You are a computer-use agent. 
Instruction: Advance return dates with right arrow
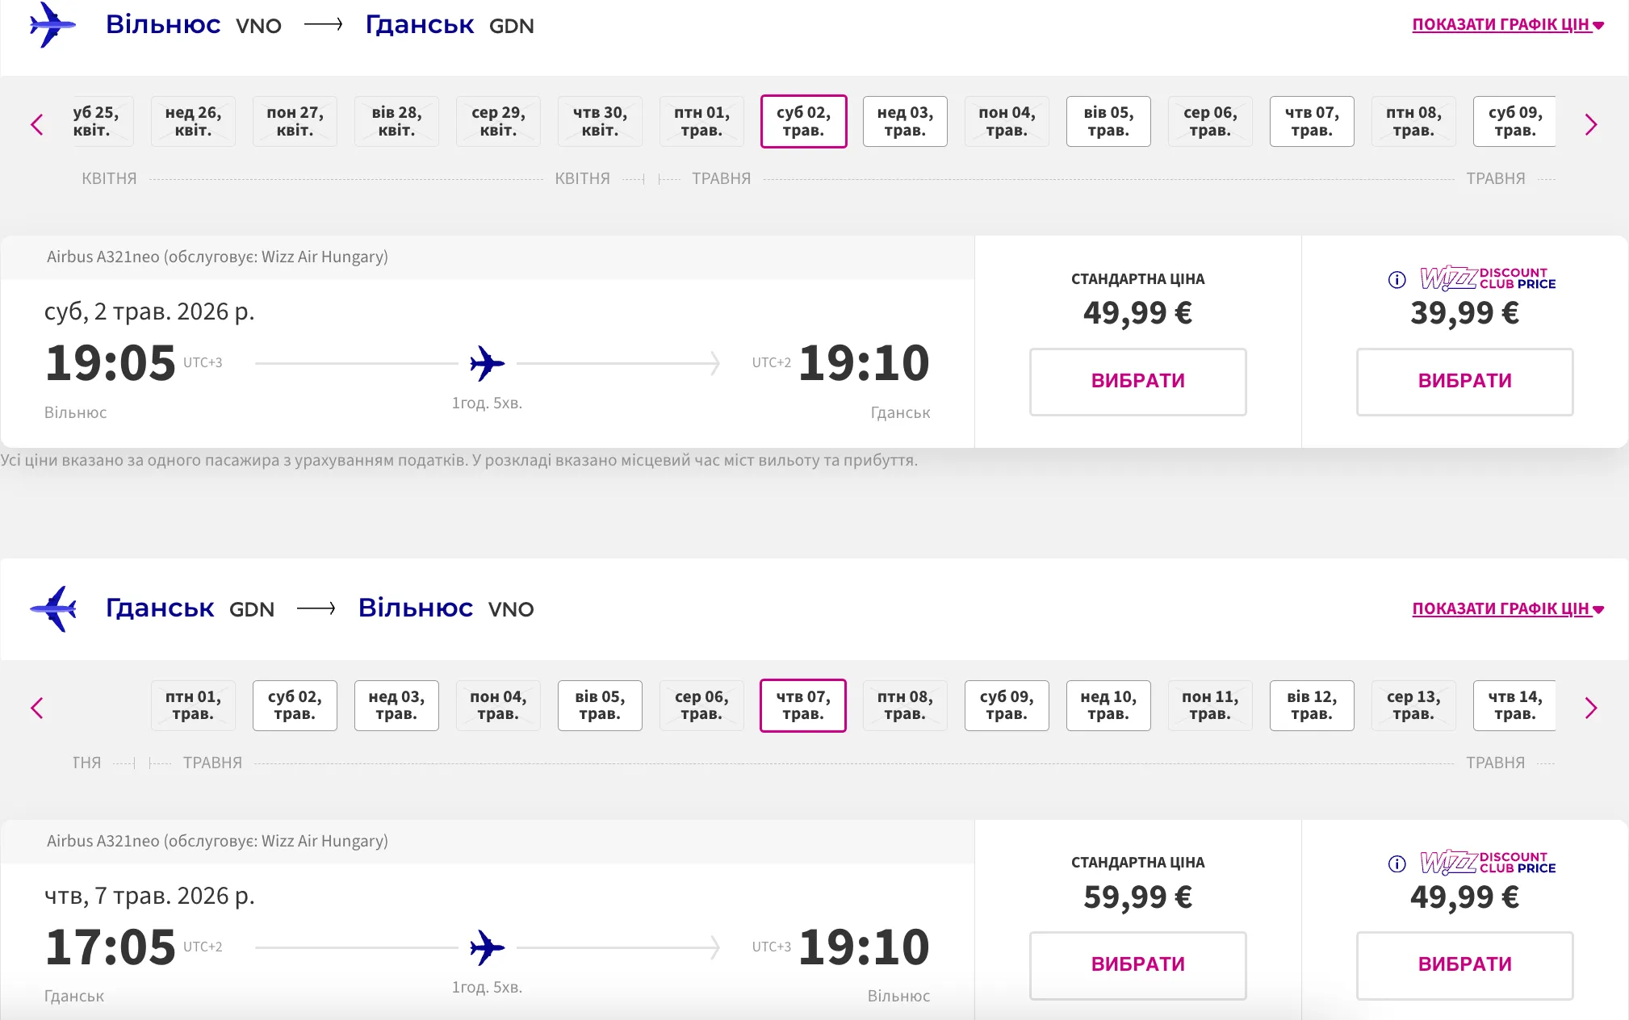(x=1590, y=709)
